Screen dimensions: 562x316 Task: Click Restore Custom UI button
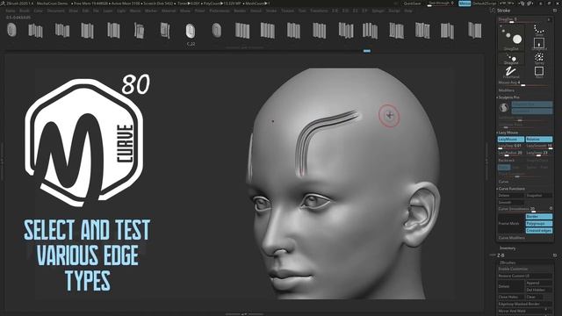[525, 276]
